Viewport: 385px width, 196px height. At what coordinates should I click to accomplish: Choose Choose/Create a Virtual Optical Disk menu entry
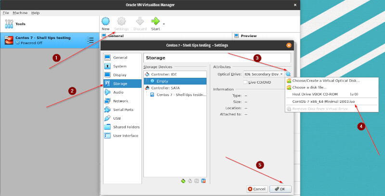coord(332,81)
